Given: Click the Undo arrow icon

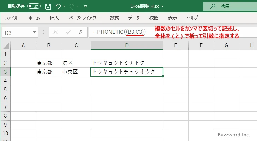Looking at the screenshot, I should pos(59,6).
